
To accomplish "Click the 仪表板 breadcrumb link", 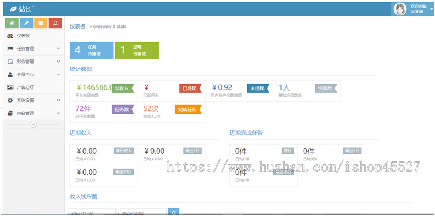I will [78, 26].
